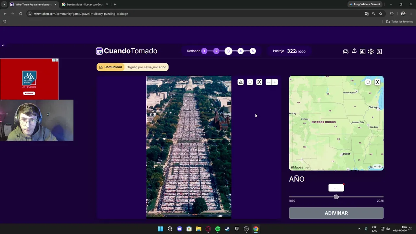This screenshot has width=416, height=234.
Task: Open the Chrome profile avatar
Action: tap(403, 14)
